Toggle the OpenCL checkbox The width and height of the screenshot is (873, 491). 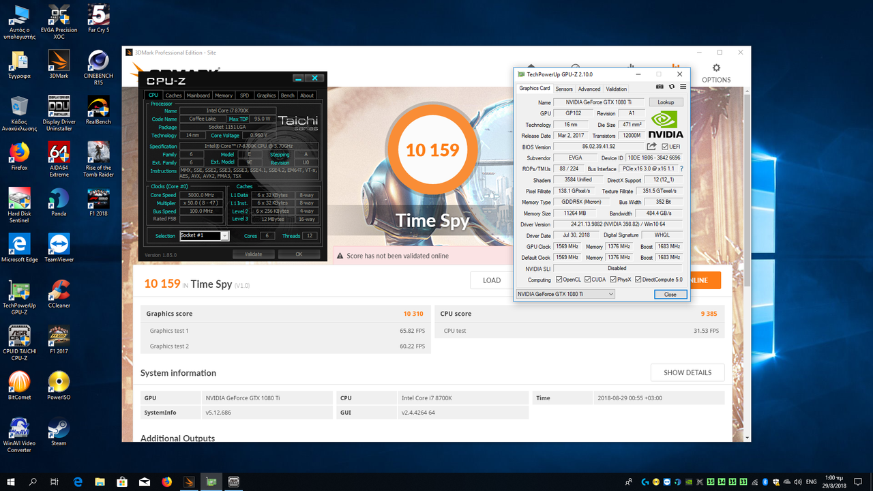pyautogui.click(x=559, y=280)
